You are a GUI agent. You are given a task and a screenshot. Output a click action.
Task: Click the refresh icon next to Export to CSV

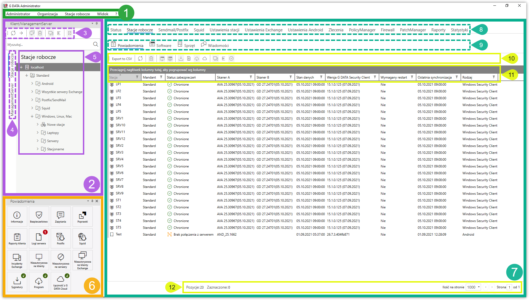tap(140, 58)
